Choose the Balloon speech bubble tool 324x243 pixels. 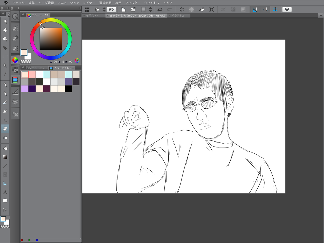pos(5,201)
